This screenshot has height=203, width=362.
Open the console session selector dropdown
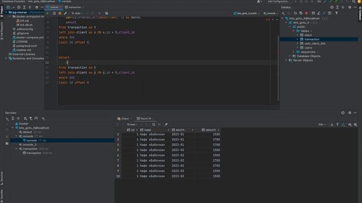click(x=270, y=14)
